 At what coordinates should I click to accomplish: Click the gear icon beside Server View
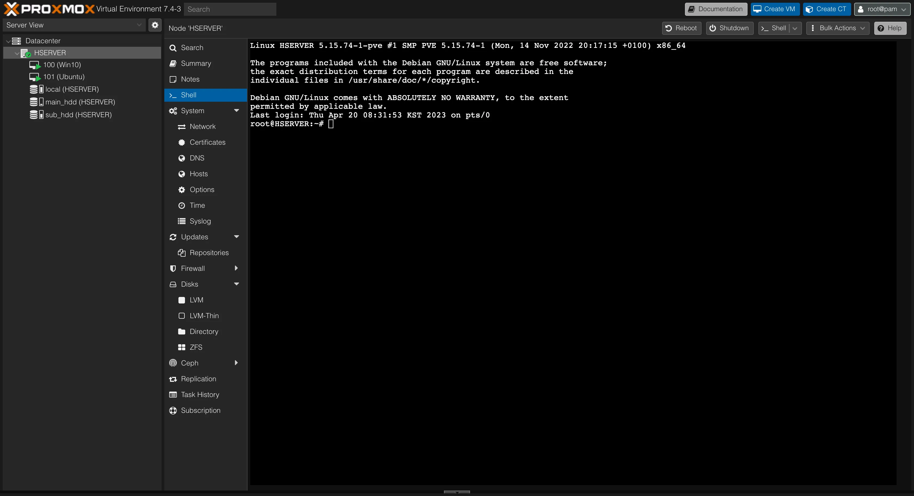(155, 25)
